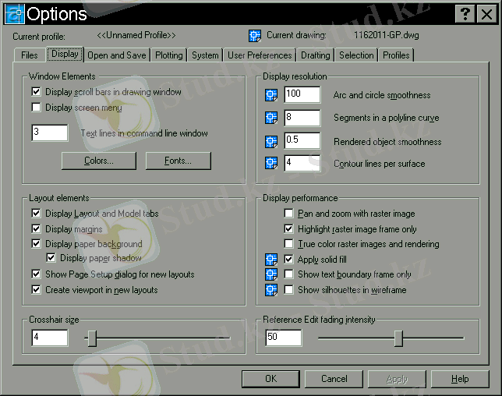Click the drawing icon beside Current drawing label
Viewport: 502px width, 396px height.
coord(255,36)
